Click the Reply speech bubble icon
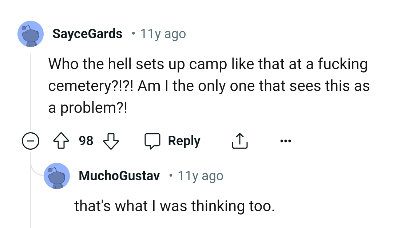Viewport: 393px width, 228px height. point(153,141)
